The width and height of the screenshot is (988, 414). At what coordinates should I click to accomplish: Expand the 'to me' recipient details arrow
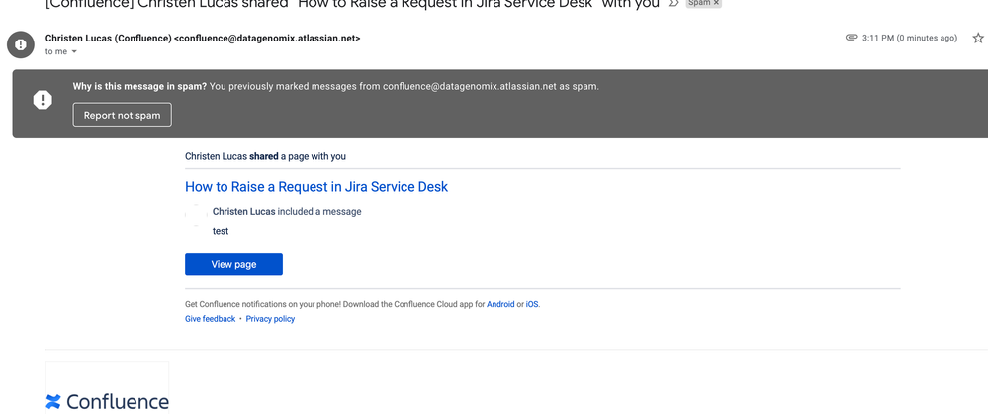pos(74,51)
